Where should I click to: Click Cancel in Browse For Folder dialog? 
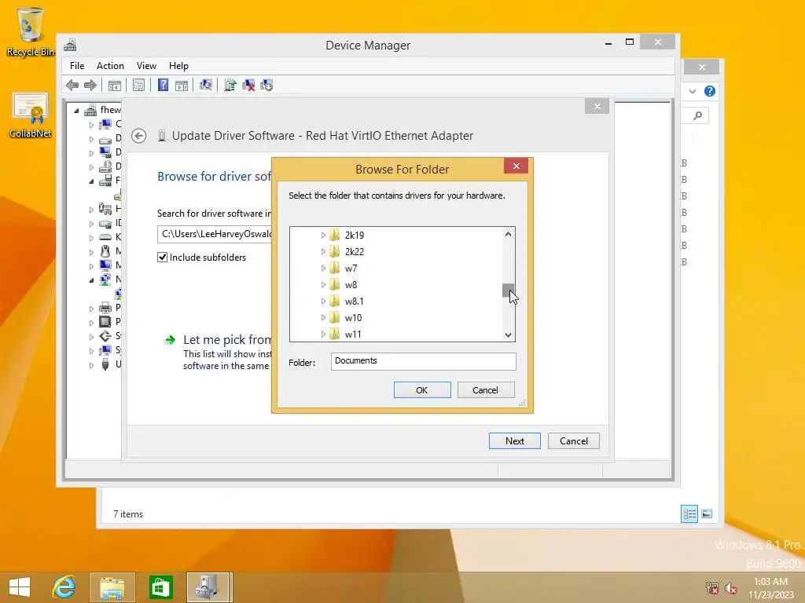pos(485,389)
